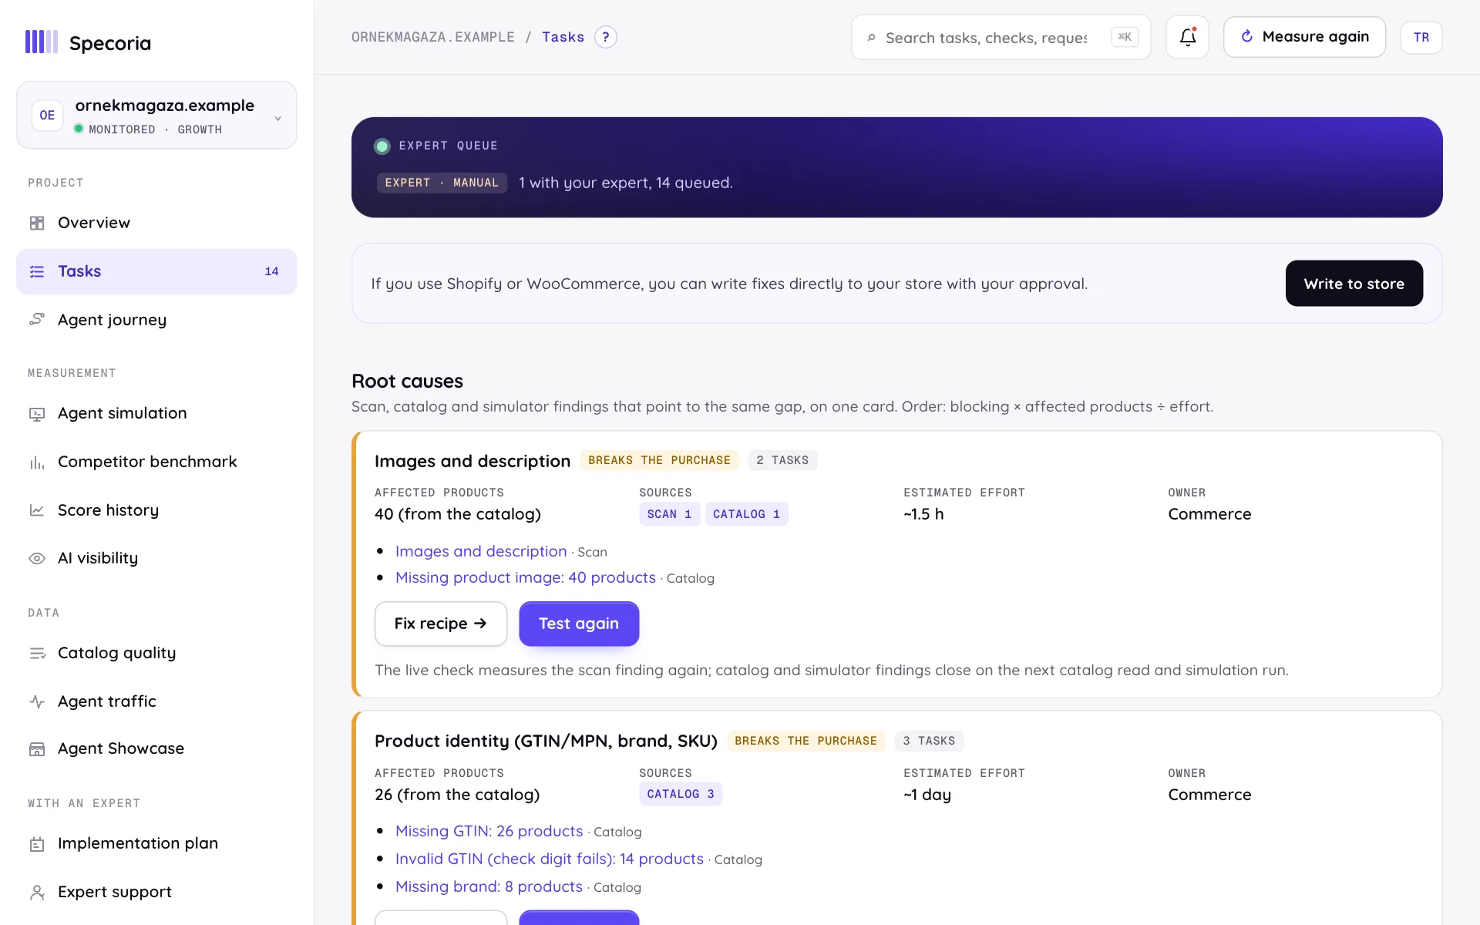Image resolution: width=1480 pixels, height=925 pixels.
Task: Focus the search tasks input field
Action: pos(1001,37)
